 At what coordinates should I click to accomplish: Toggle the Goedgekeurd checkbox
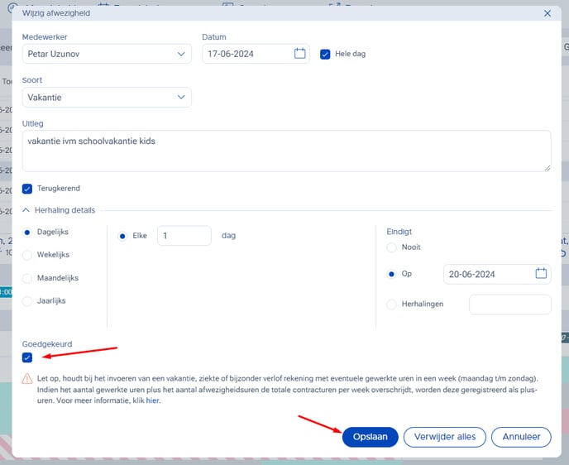(27, 357)
